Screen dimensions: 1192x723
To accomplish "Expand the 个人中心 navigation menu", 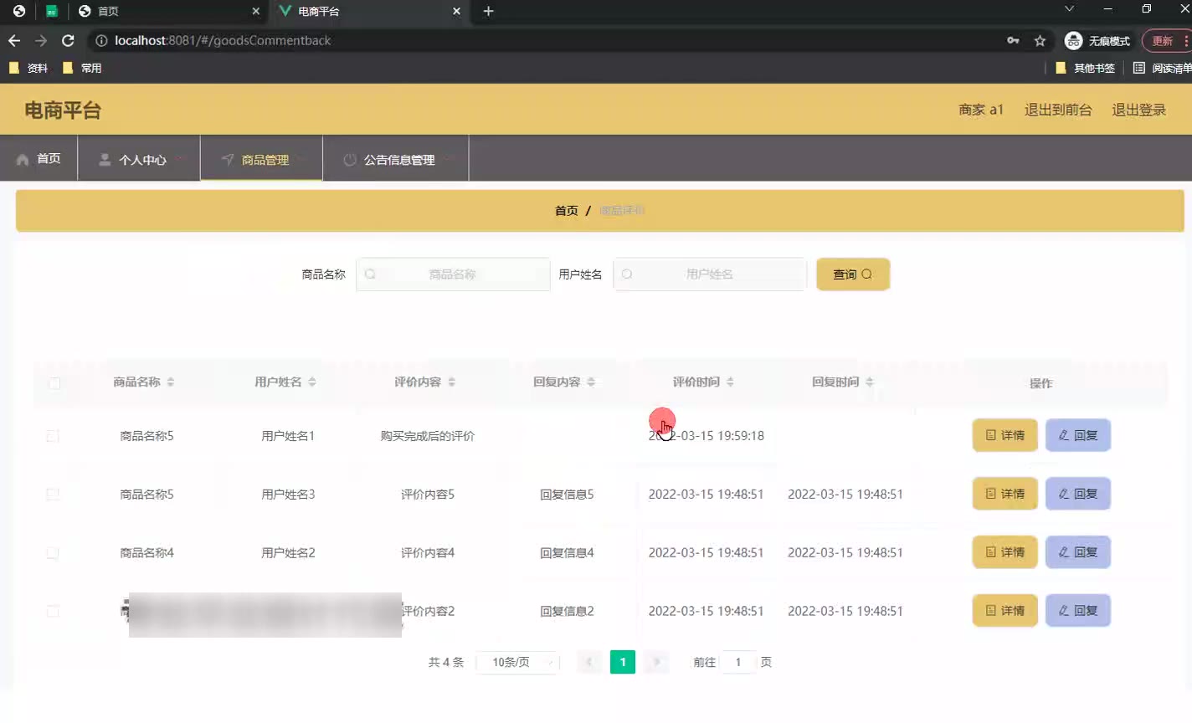I will [x=139, y=159].
